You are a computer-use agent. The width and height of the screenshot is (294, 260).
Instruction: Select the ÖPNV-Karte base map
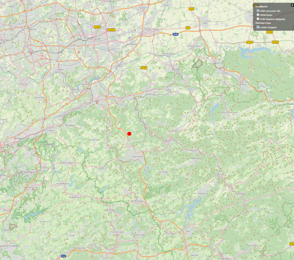pos(258,15)
